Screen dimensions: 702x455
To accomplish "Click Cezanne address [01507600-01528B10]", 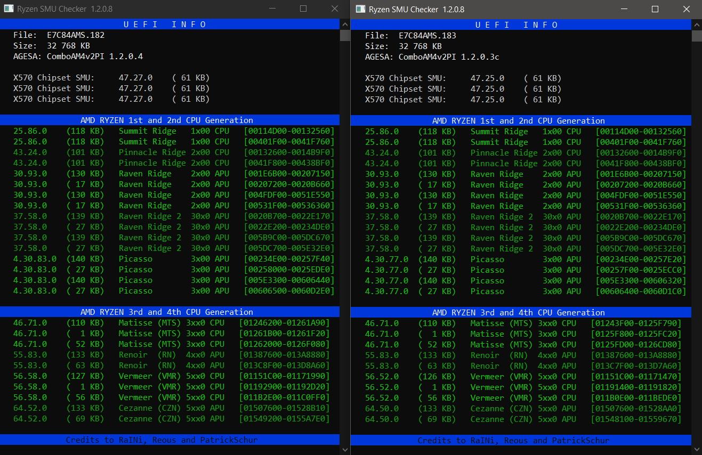I will coord(285,408).
